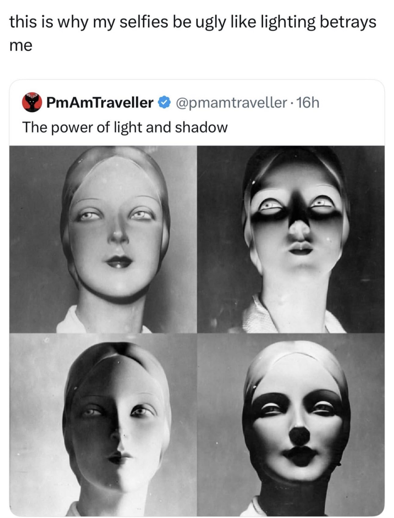Open the bottom-right mannequin photo with dark eye sockets
Image resolution: width=394 pixels, height=518 pixels.
click(291, 424)
